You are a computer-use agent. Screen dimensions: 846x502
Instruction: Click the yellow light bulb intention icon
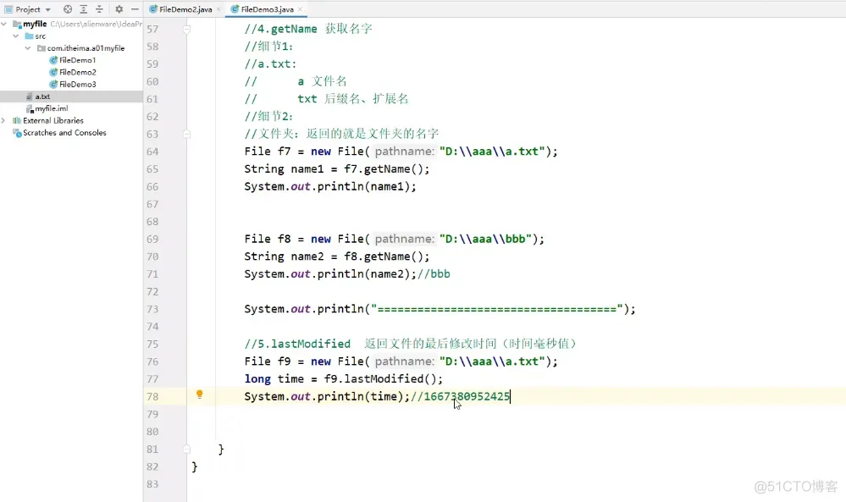200,394
